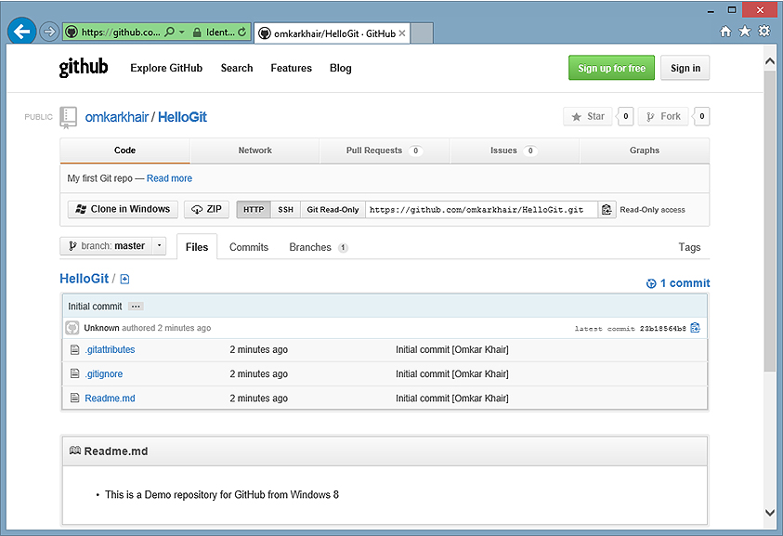
Task: Click the GitHub logo
Action: click(x=84, y=68)
